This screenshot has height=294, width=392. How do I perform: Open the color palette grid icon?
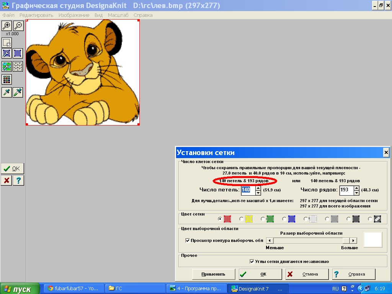tap(7, 80)
